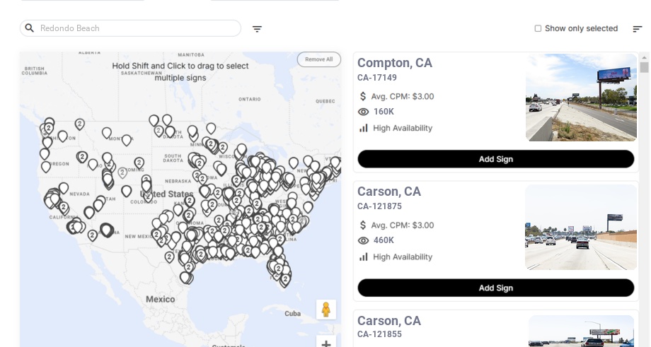651x347 pixels.
Task: Click the availability bars icon for Compton
Action: point(364,128)
